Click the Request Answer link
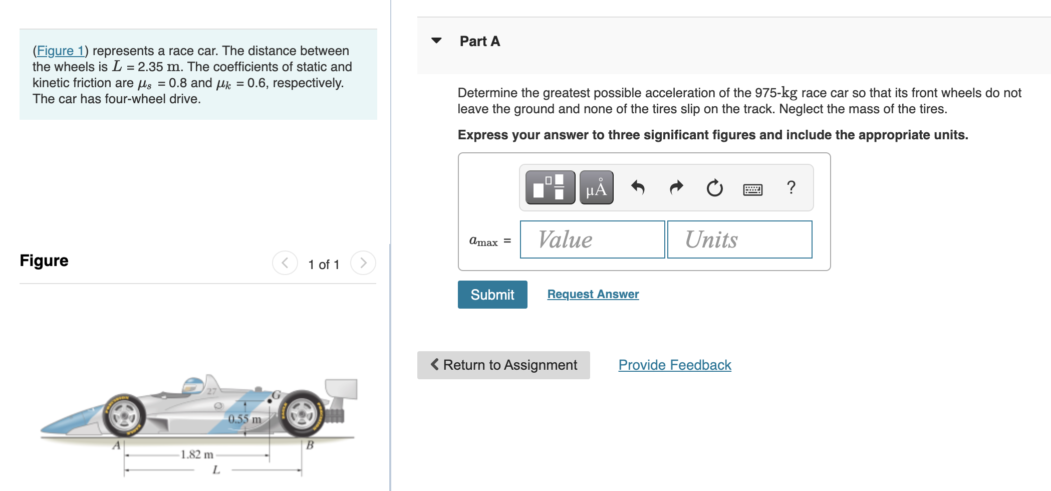Image resolution: width=1051 pixels, height=491 pixels. [592, 294]
